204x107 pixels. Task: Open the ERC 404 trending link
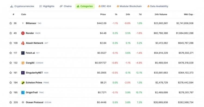(x=105, y=6)
